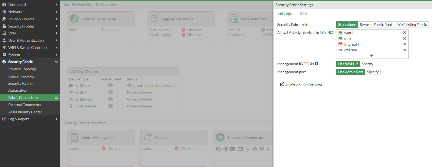432x167 pixels.
Task: Click the FortiClient EMS card icon
Action: point(234,19)
